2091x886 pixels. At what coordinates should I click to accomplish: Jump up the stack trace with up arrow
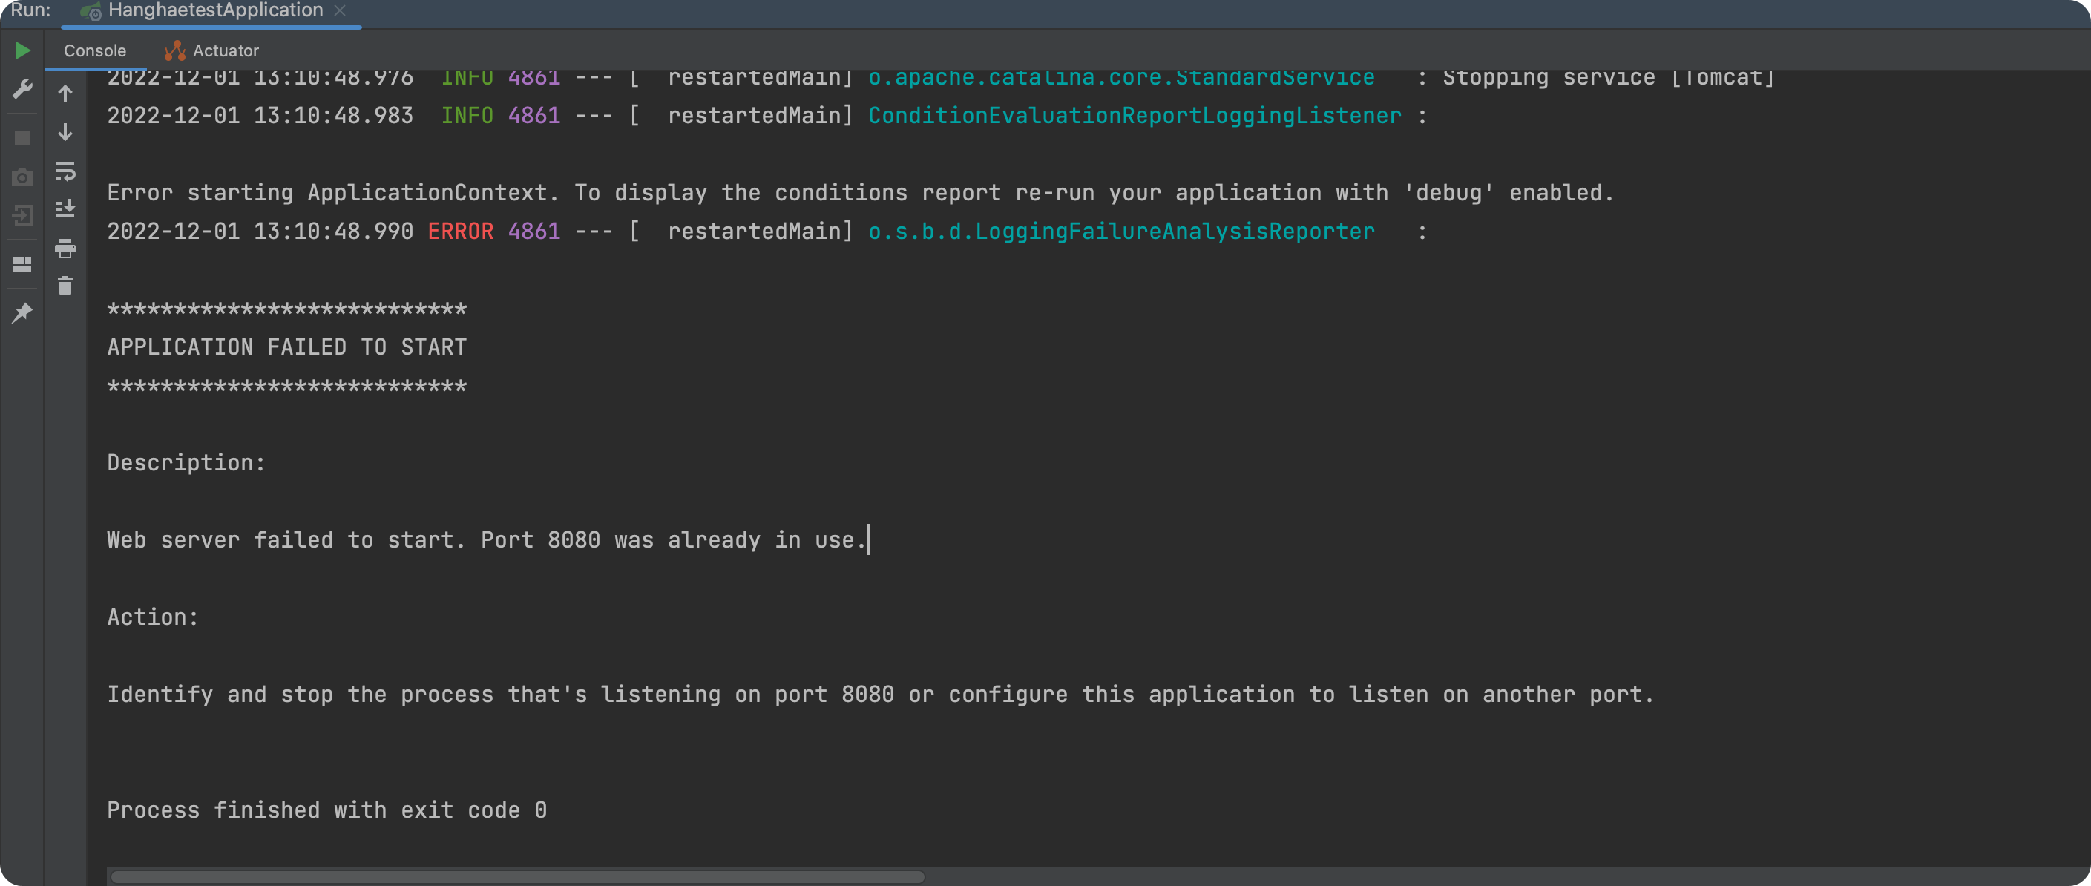[x=66, y=94]
